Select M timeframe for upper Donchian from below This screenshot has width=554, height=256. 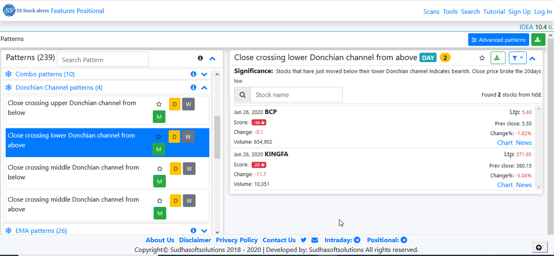click(159, 117)
